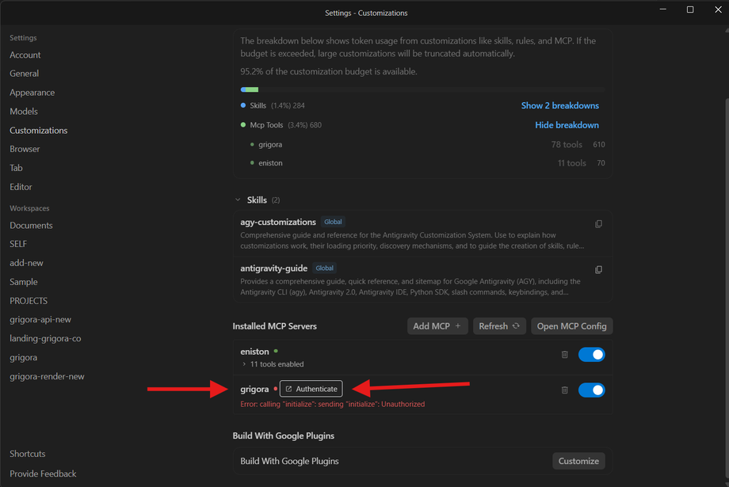Image resolution: width=729 pixels, height=487 pixels.
Task: Disable the eniston server toggle
Action: coord(591,355)
